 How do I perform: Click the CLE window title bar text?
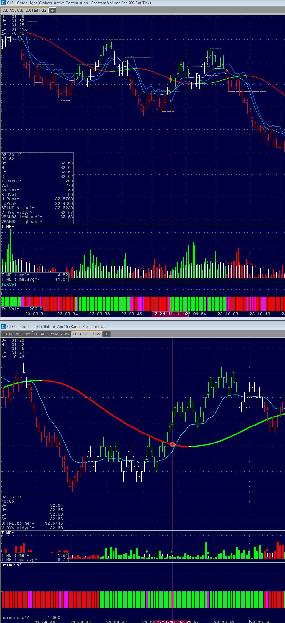[x=79, y=3]
